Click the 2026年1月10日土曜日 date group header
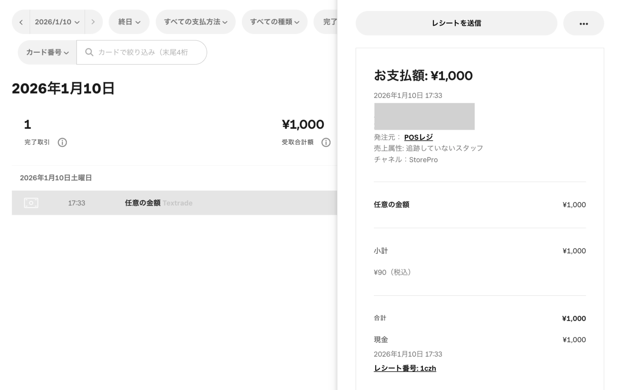 56,177
